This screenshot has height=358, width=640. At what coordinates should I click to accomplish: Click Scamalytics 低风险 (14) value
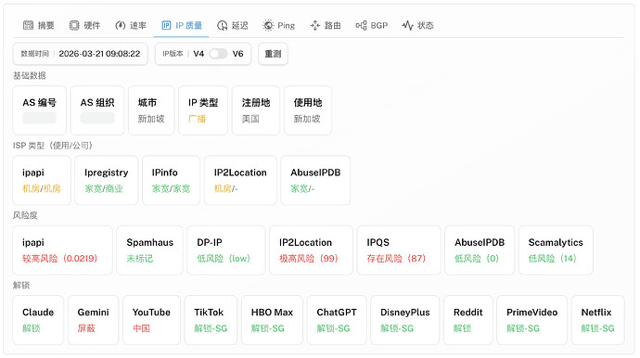tap(552, 259)
